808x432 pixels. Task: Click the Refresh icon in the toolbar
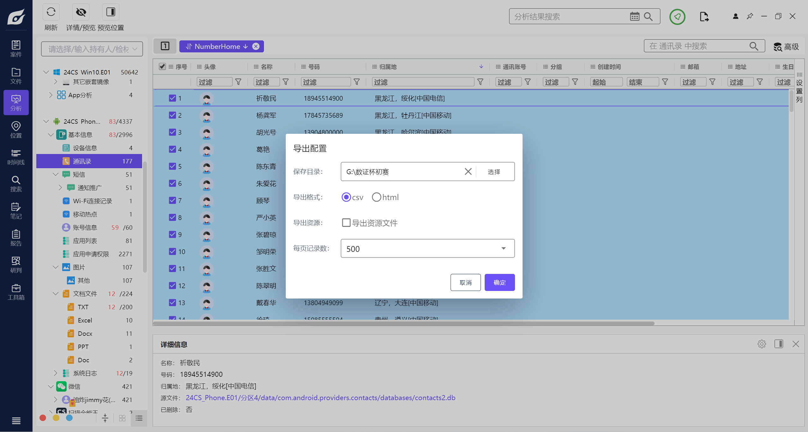tap(51, 12)
